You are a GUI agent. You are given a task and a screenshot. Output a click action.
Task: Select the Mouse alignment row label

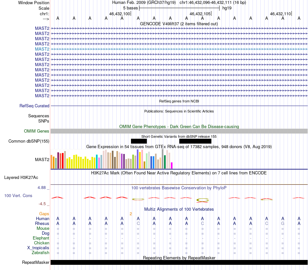pyautogui.click(x=43, y=229)
